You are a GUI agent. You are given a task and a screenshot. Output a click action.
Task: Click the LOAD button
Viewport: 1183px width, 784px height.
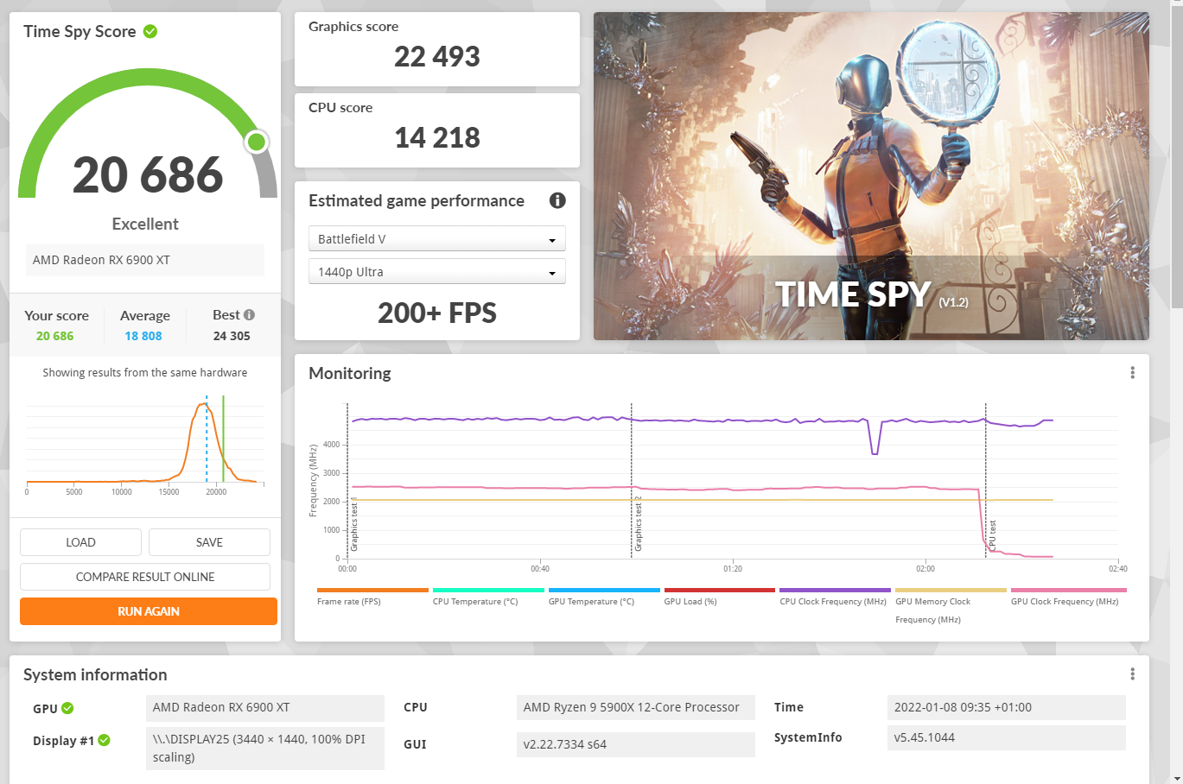coord(80,542)
